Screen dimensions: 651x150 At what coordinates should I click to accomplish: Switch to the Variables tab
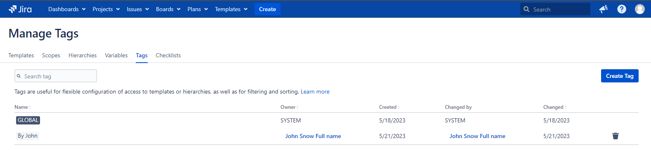coord(116,55)
